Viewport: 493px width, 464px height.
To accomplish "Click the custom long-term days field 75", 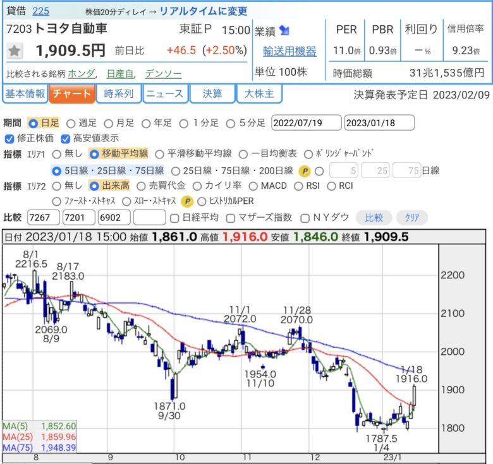I will (407, 170).
